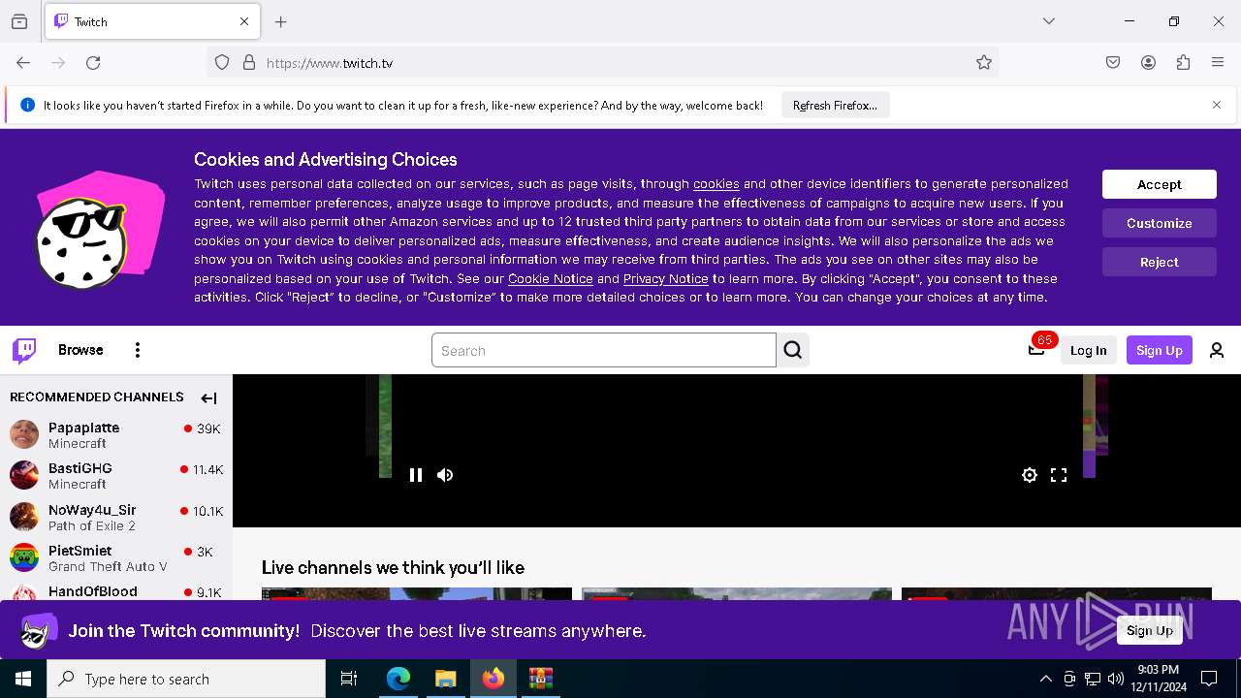Show hidden system tray icons
Image resolution: width=1241 pixels, height=698 pixels.
1045,679
